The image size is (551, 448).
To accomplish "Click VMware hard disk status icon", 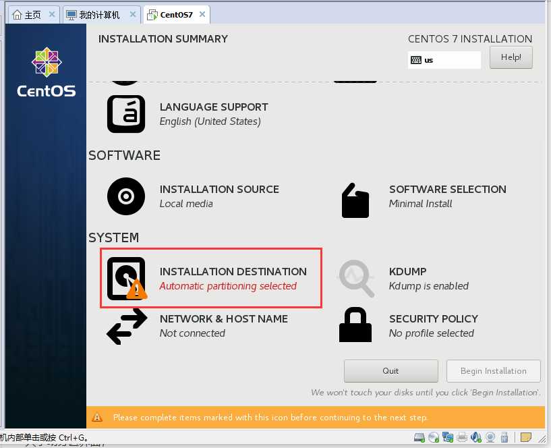I will pyautogui.click(x=419, y=437).
